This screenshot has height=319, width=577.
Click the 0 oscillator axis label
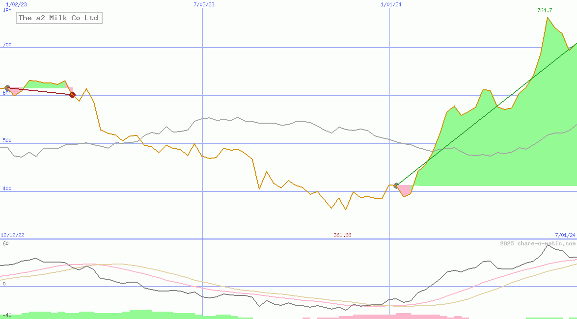(3, 284)
